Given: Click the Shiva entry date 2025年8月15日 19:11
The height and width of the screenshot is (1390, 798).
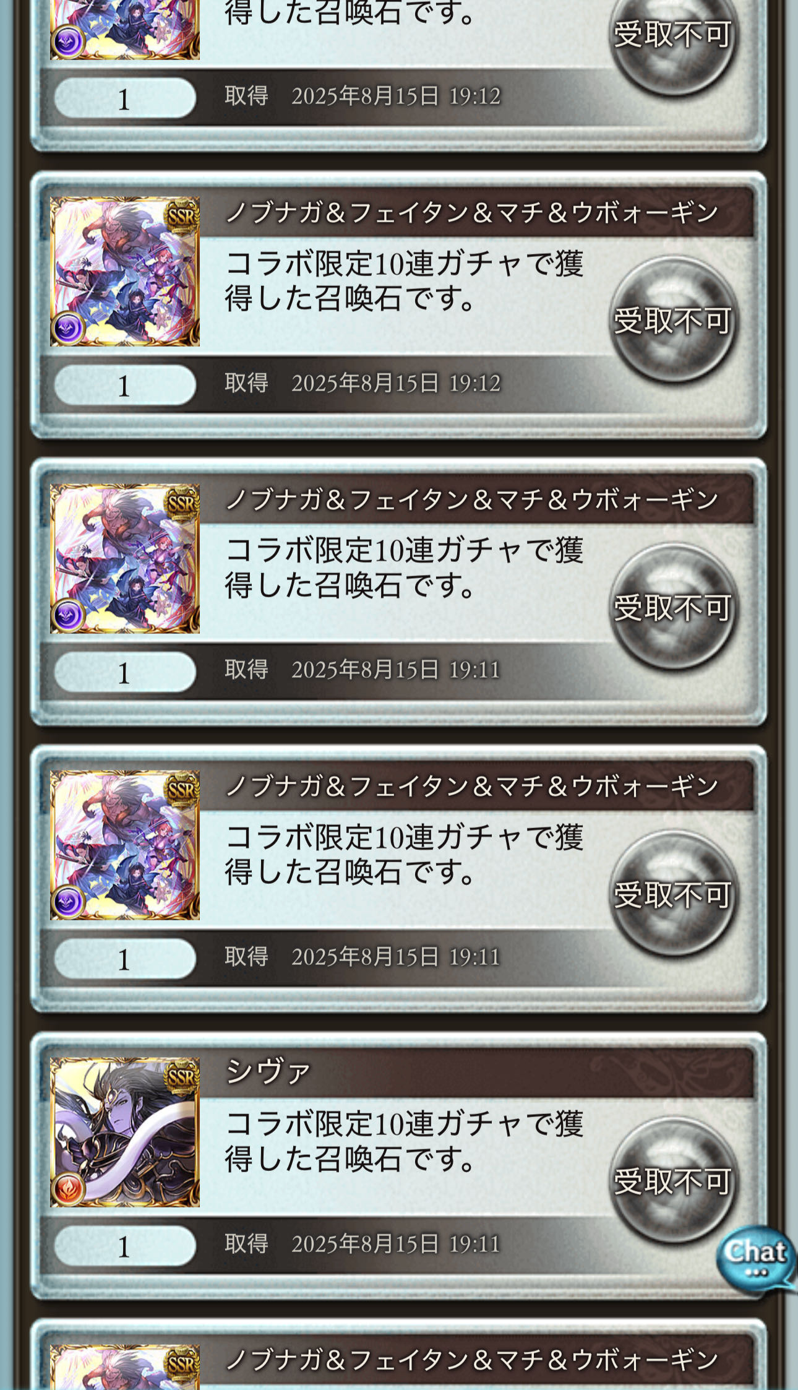Looking at the screenshot, I should pos(395,1243).
